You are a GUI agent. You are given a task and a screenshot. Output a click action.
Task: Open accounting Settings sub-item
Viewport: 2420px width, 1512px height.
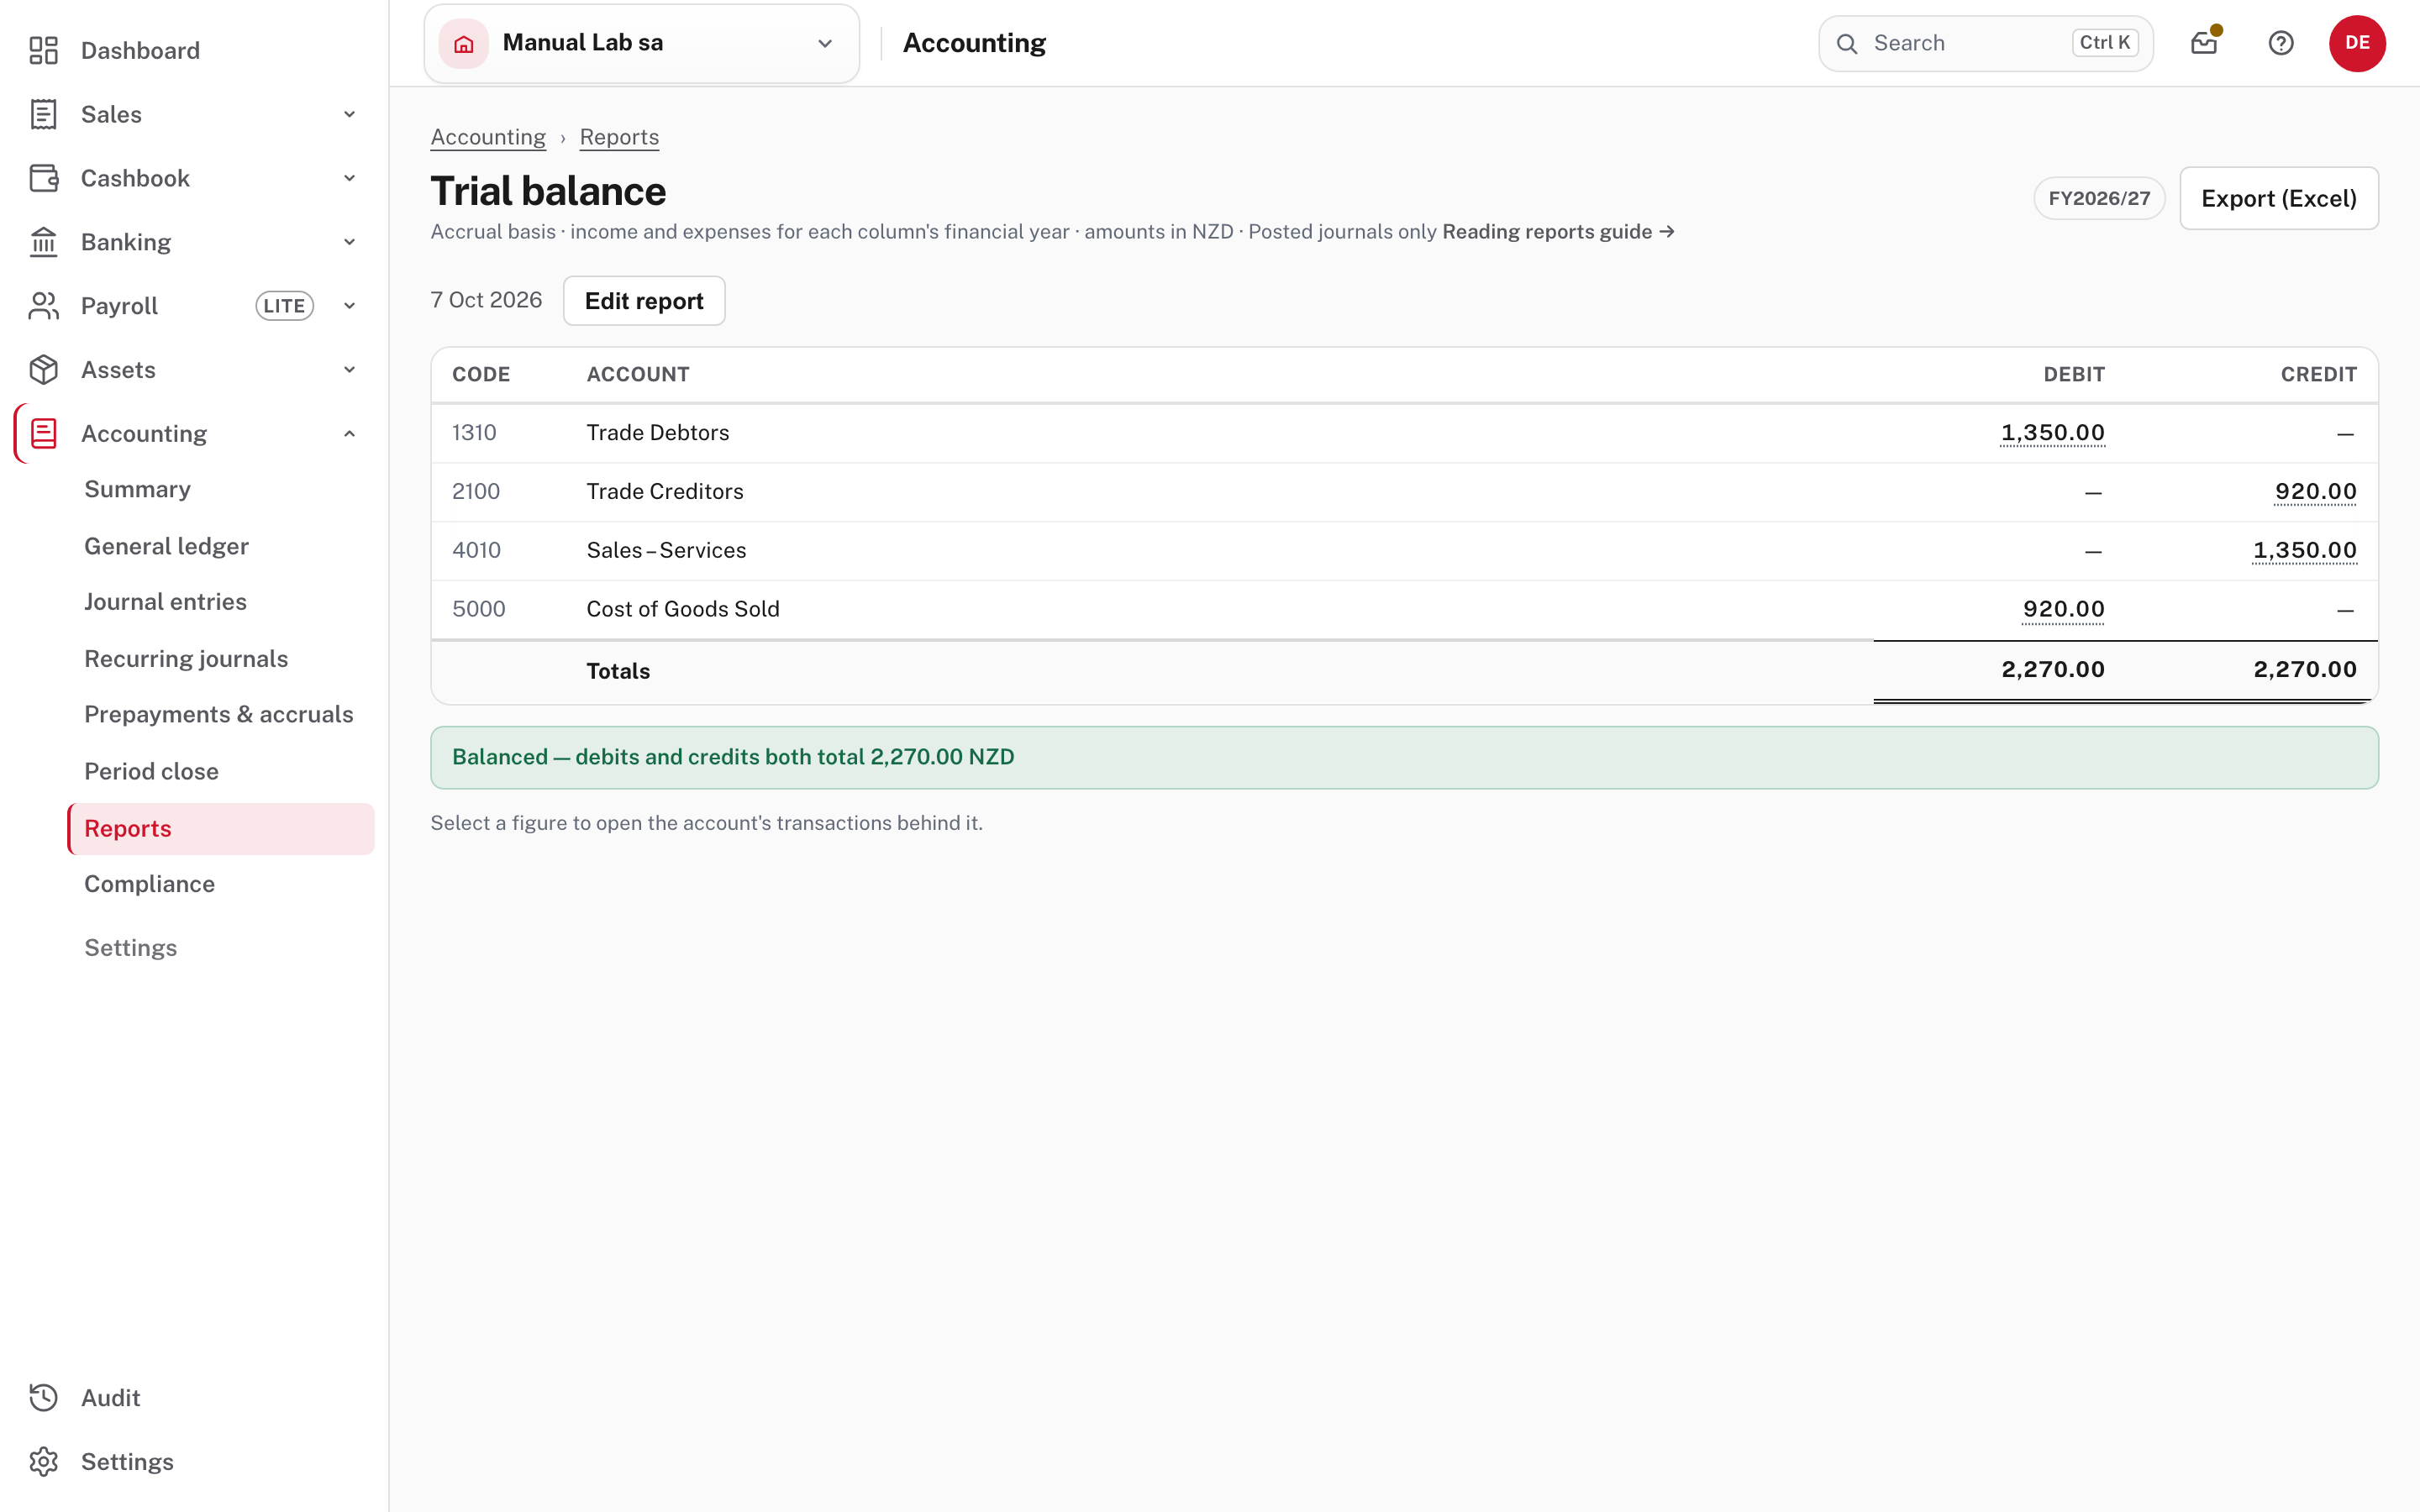point(131,948)
